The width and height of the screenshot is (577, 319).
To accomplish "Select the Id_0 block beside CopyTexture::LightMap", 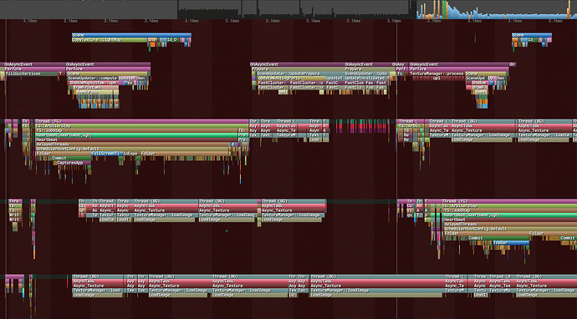I will pyautogui.click(x=172, y=40).
